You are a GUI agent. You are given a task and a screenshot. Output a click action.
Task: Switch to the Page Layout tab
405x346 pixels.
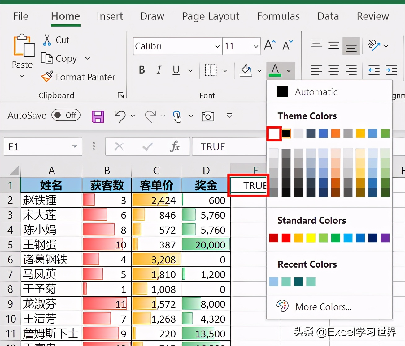211,17
